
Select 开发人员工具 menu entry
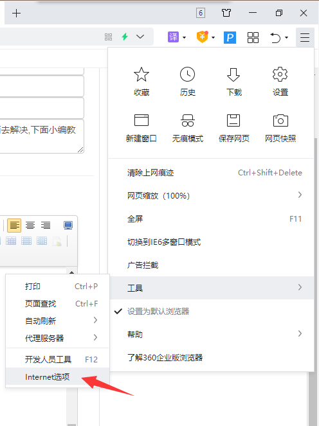[57, 359]
